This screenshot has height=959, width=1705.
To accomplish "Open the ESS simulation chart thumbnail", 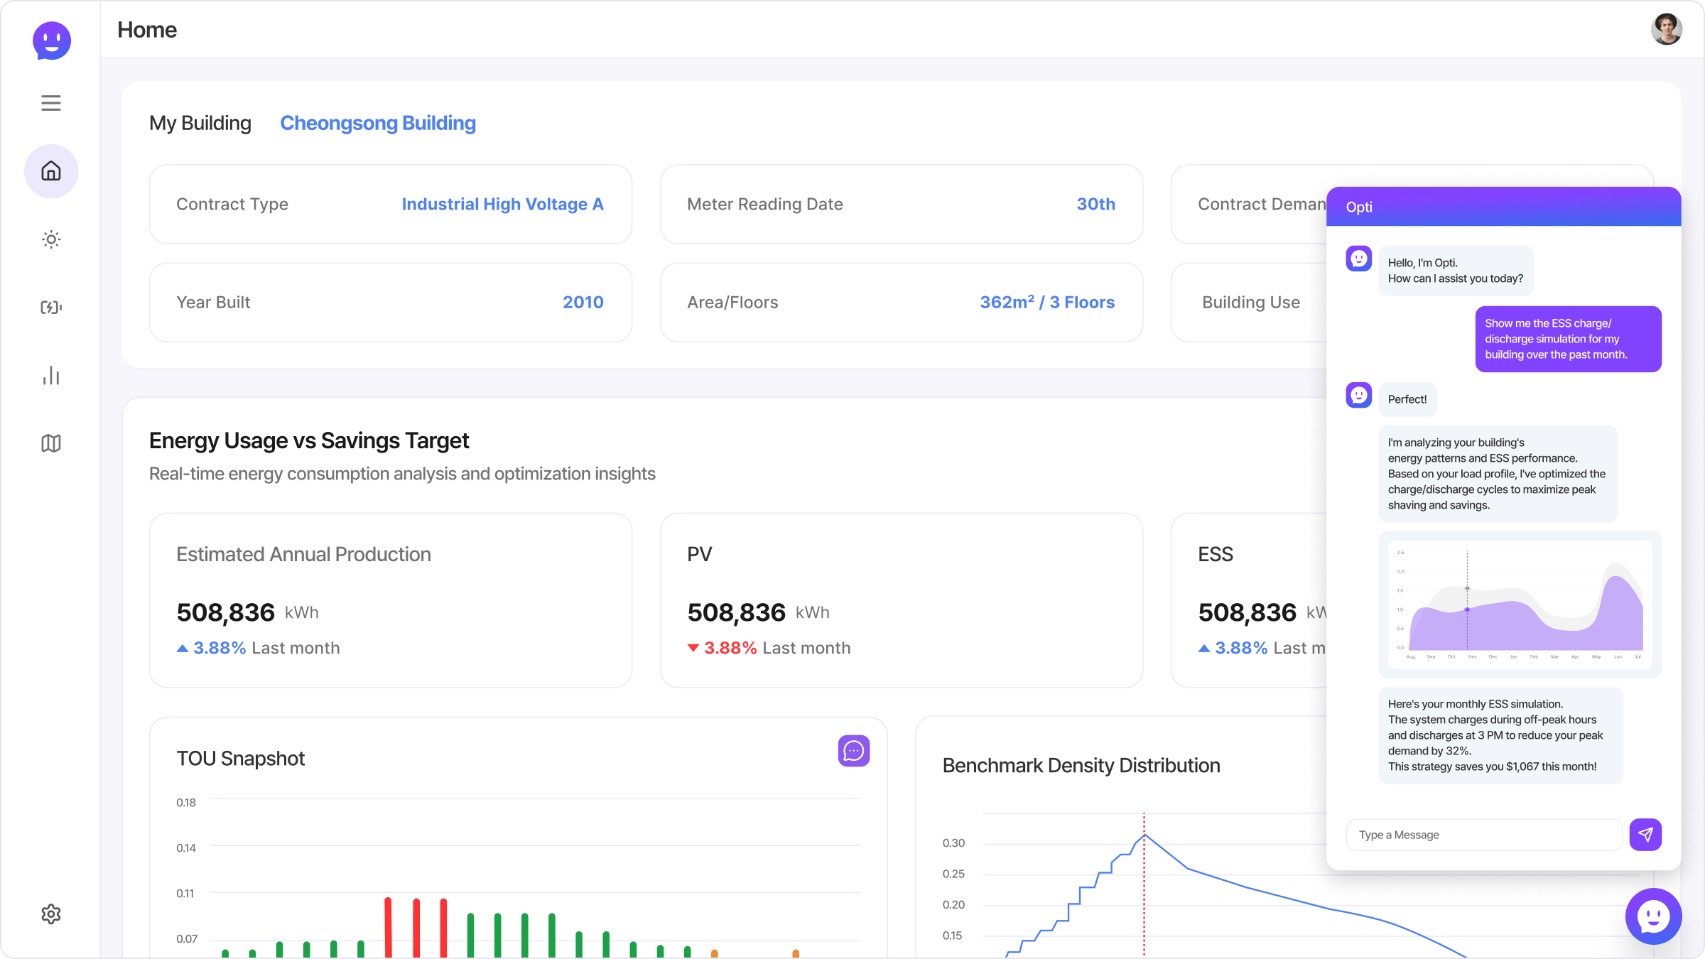I will click(x=1520, y=604).
